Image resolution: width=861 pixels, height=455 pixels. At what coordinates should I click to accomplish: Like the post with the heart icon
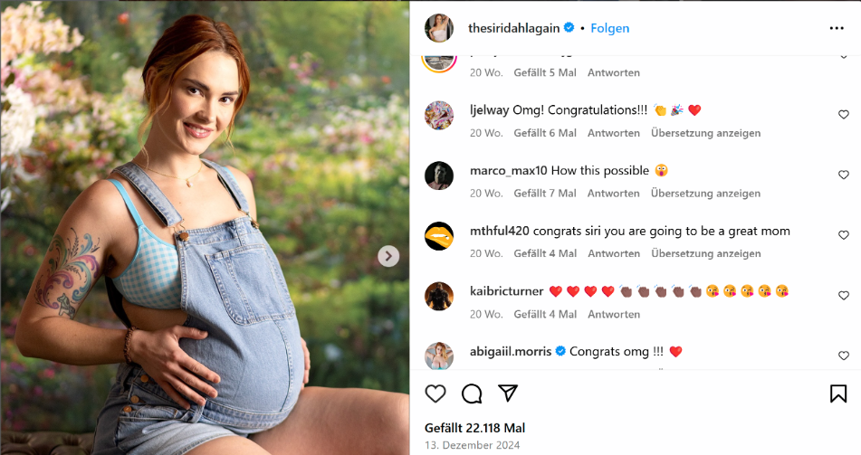[435, 393]
